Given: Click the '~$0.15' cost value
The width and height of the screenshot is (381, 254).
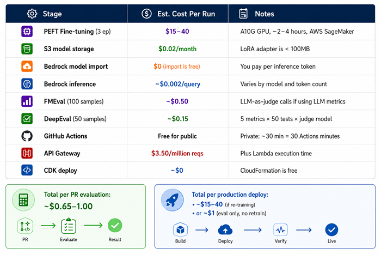Looking at the screenshot, I should click(x=177, y=119).
